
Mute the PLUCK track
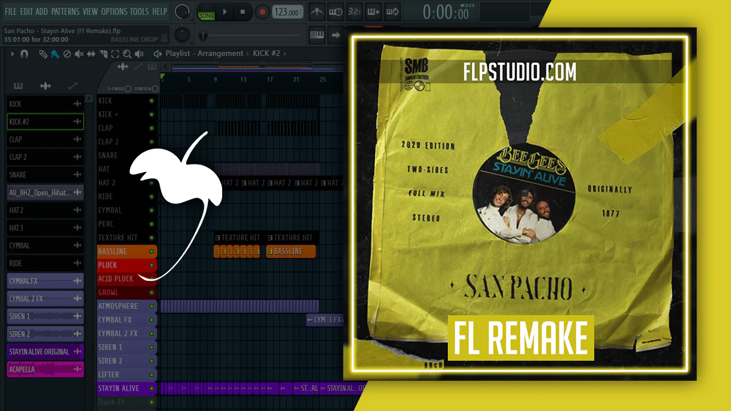(151, 265)
